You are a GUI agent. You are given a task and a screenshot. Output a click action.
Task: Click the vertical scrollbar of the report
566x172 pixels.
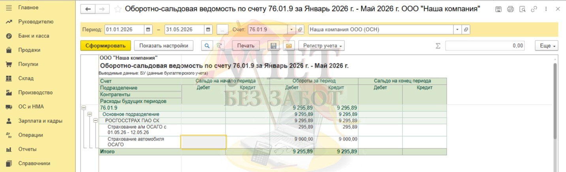click(x=555, y=102)
